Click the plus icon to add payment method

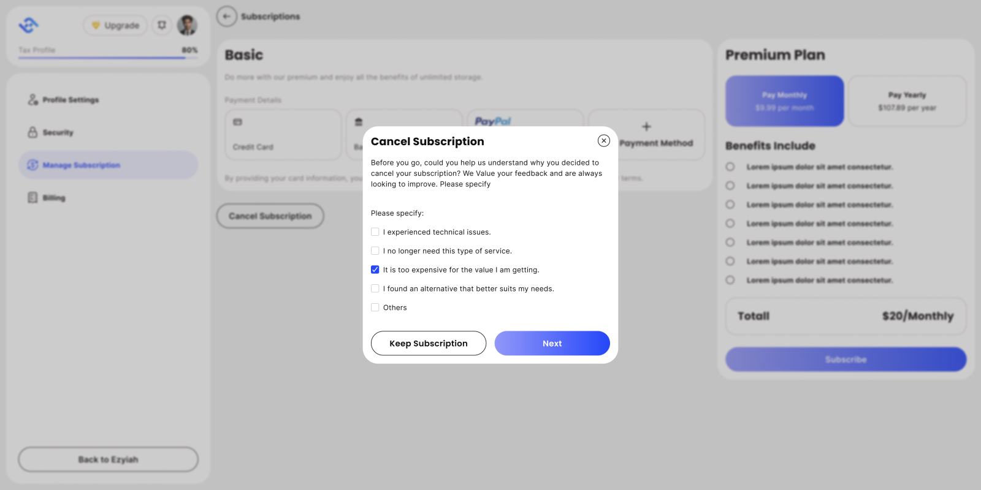pyautogui.click(x=646, y=127)
